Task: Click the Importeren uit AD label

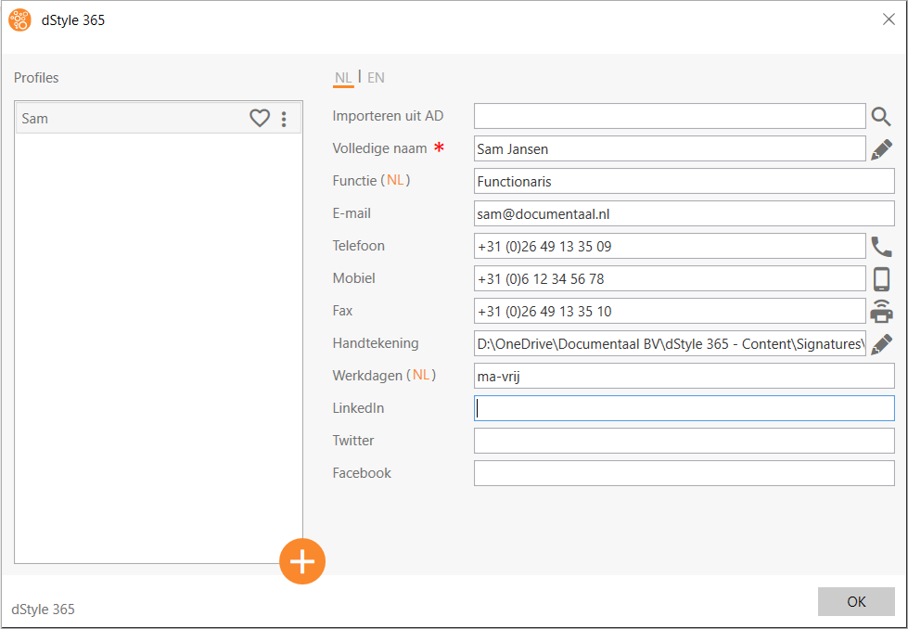Action: click(388, 116)
